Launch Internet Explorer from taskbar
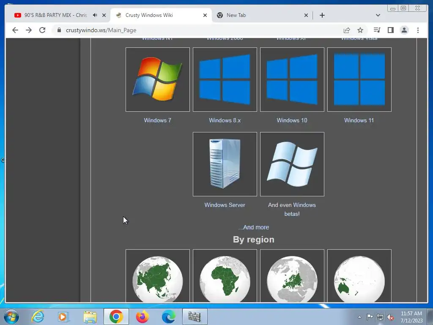 [x=38, y=317]
